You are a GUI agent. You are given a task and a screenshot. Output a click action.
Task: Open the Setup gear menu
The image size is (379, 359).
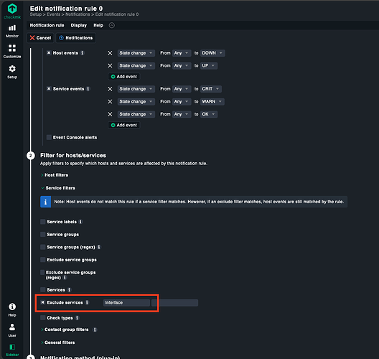(x=12, y=72)
